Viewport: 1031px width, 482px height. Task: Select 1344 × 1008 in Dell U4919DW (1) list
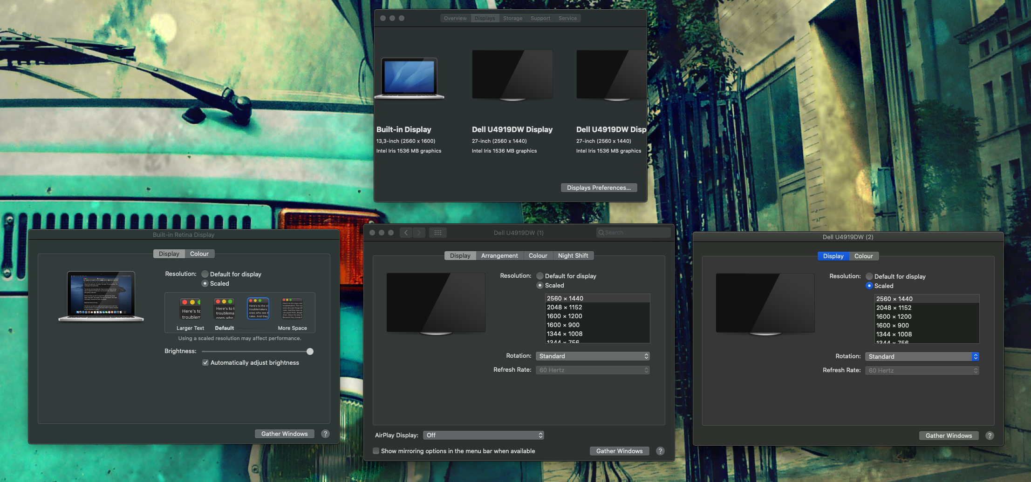pyautogui.click(x=597, y=334)
